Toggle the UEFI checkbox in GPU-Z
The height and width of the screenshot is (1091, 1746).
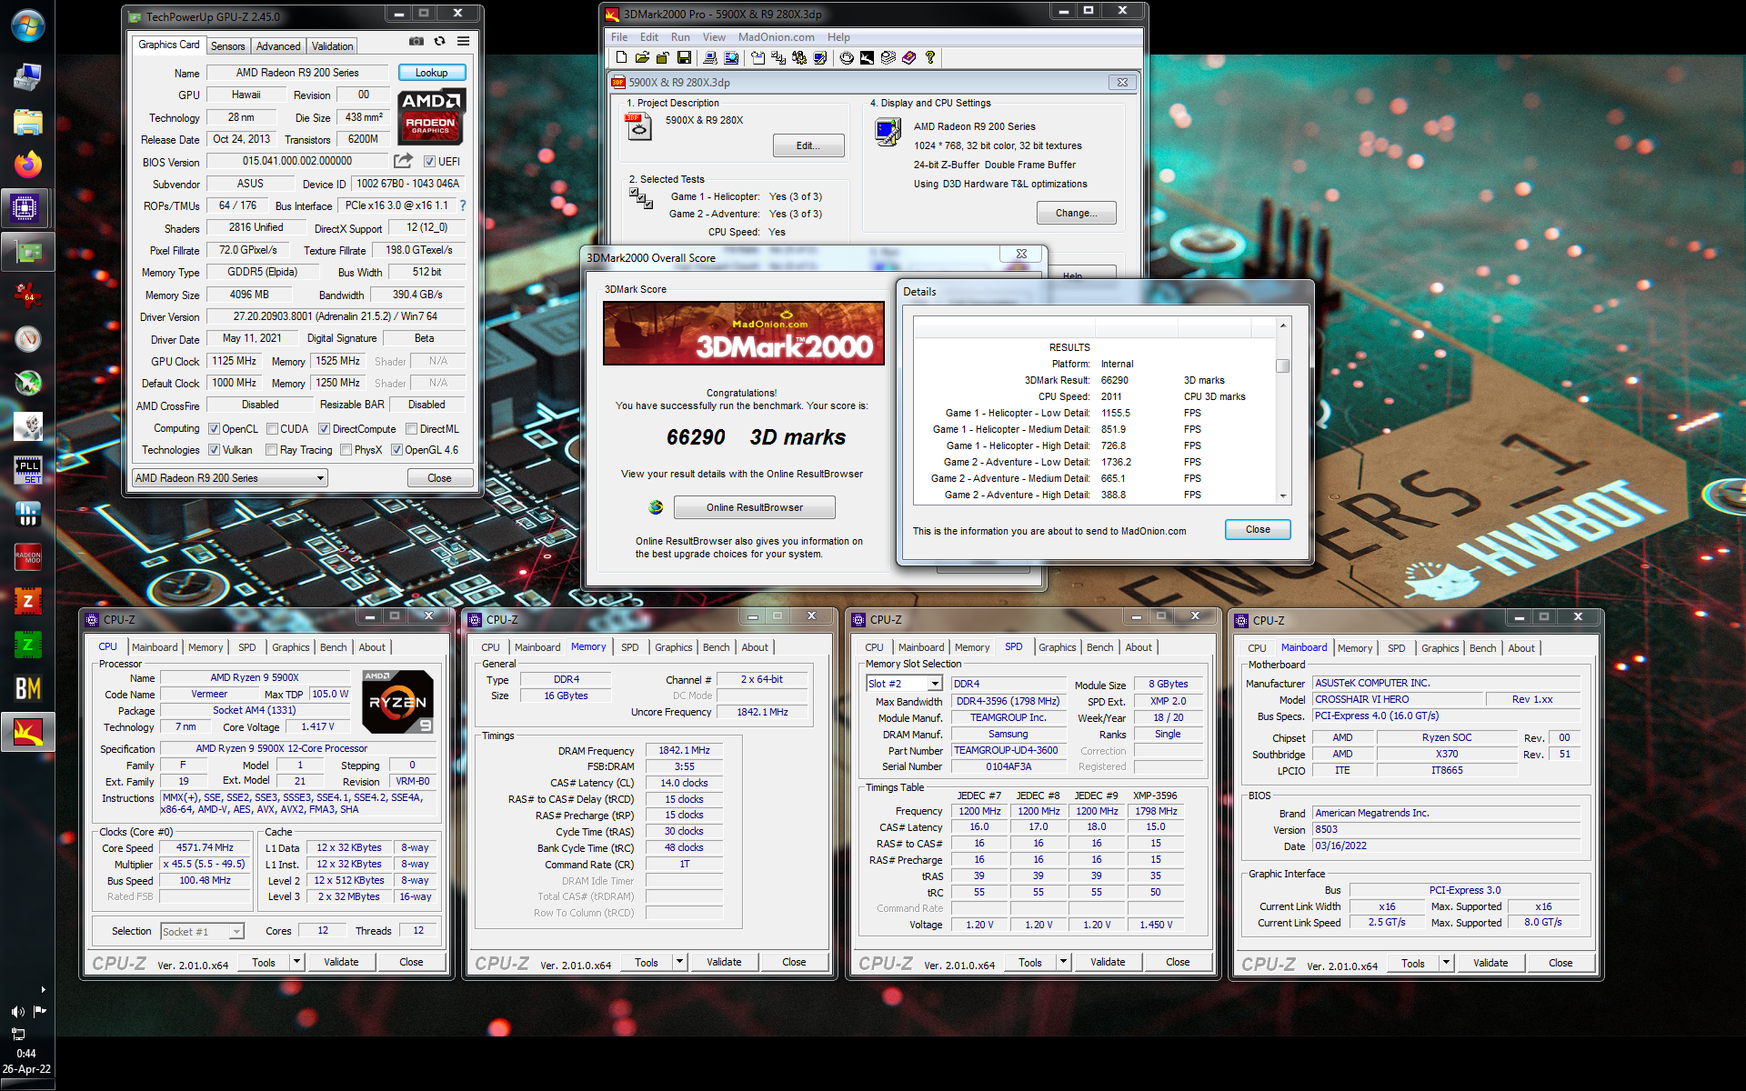(429, 162)
